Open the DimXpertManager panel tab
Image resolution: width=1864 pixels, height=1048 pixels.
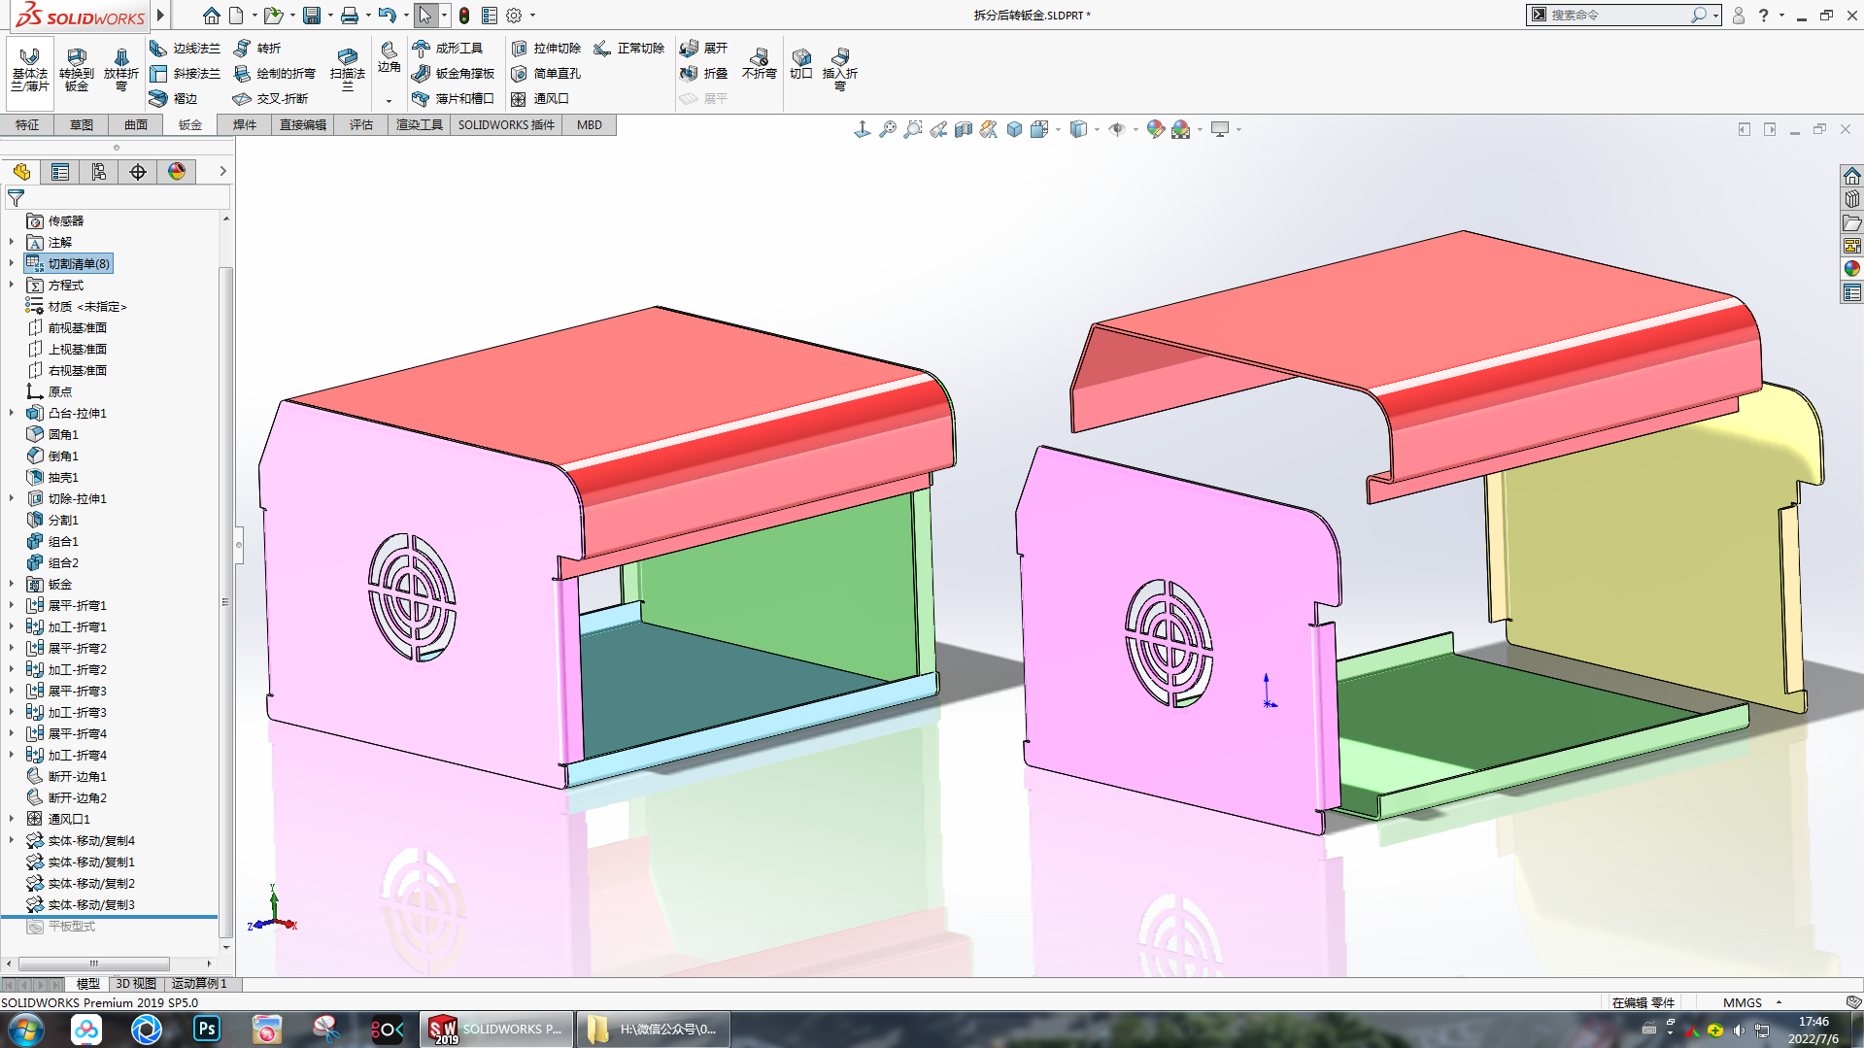point(138,172)
